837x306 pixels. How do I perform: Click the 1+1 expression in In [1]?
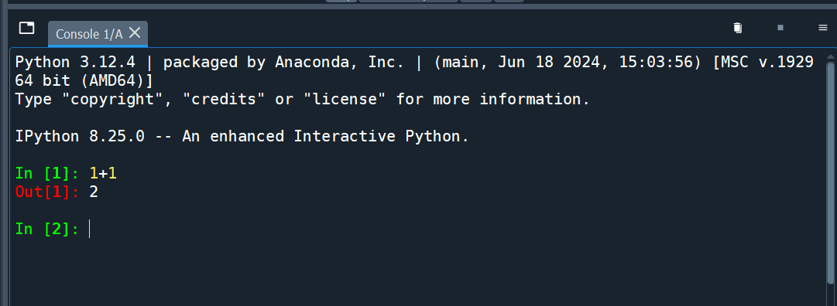[x=102, y=173]
